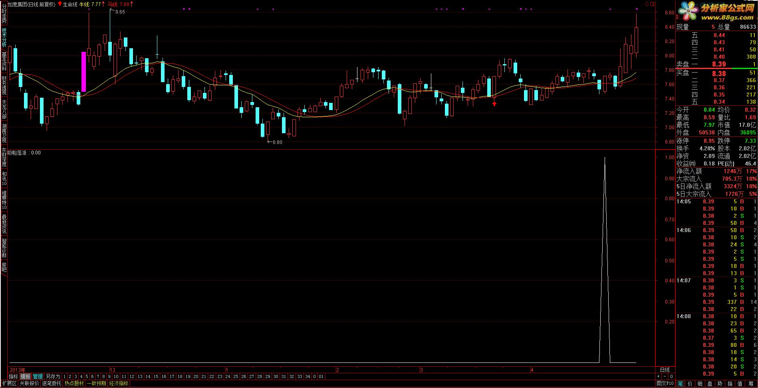Click the 日线 period selector
758x388 pixels.
click(665, 370)
